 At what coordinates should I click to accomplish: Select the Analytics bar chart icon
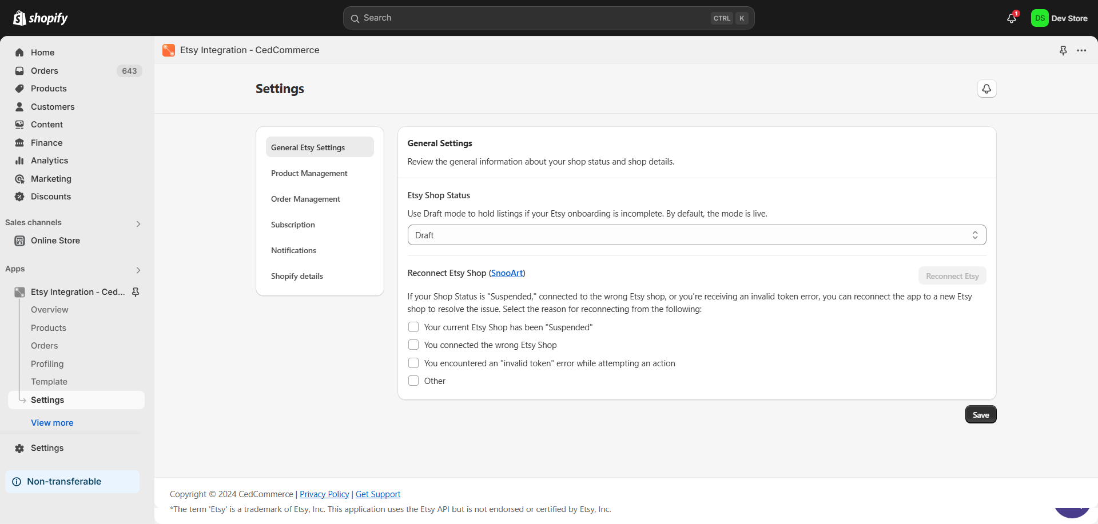pyautogui.click(x=19, y=161)
